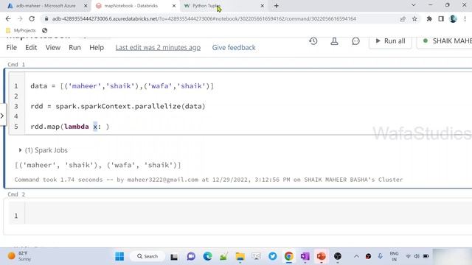
Task: Open the notebook comments icon
Action: tap(355, 41)
